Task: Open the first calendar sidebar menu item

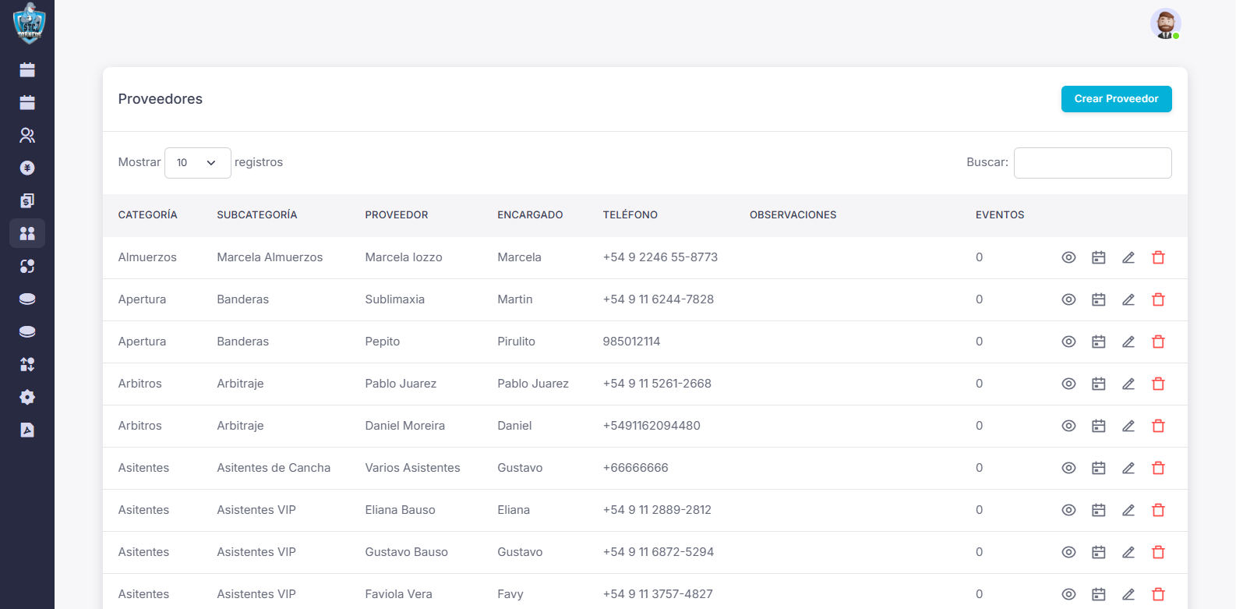Action: 27,70
